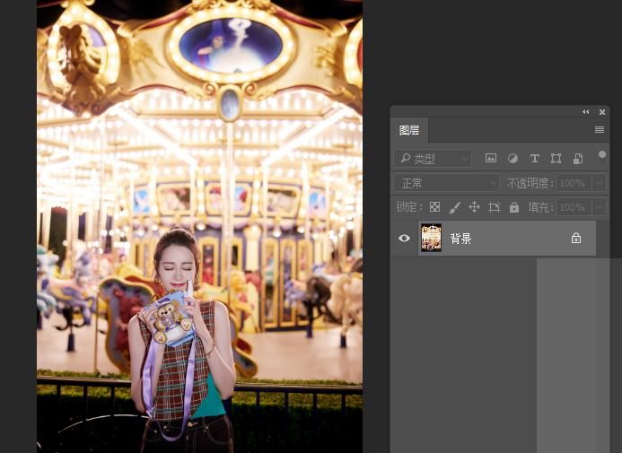Filter layers by shape layer icon
Screen dimensions: 622x453
point(556,158)
